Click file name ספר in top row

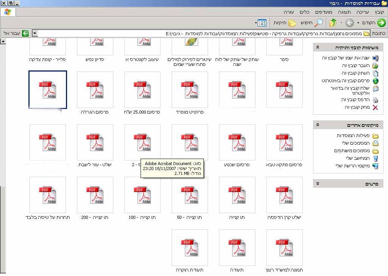point(284,59)
